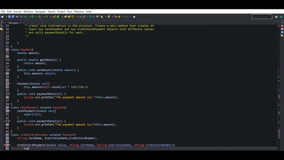Open the Debug configurations dropdown arrow
Screen dimensions: 284x160
click(x=29, y=17)
